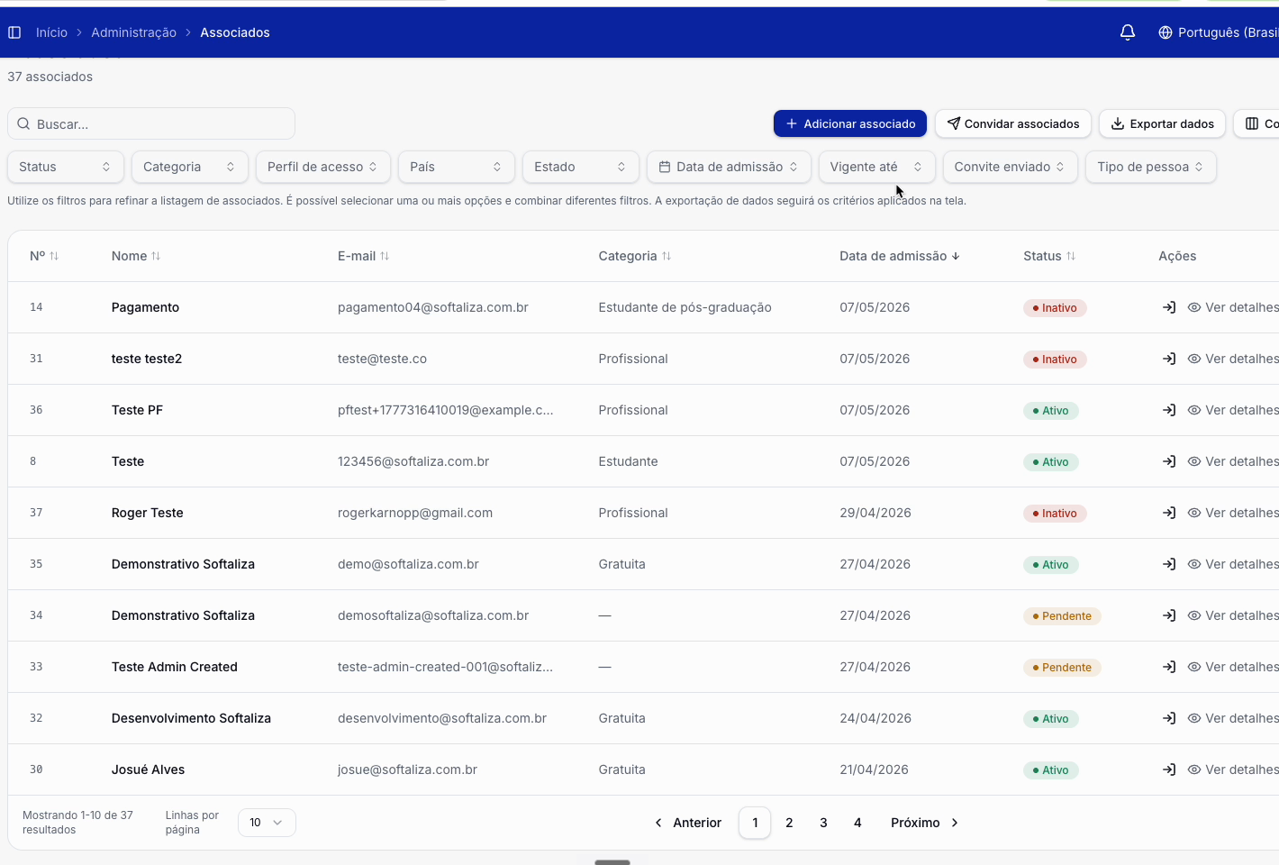Click login-as arrow icon for Pagamento row
This screenshot has height=865, width=1279.
click(1169, 307)
